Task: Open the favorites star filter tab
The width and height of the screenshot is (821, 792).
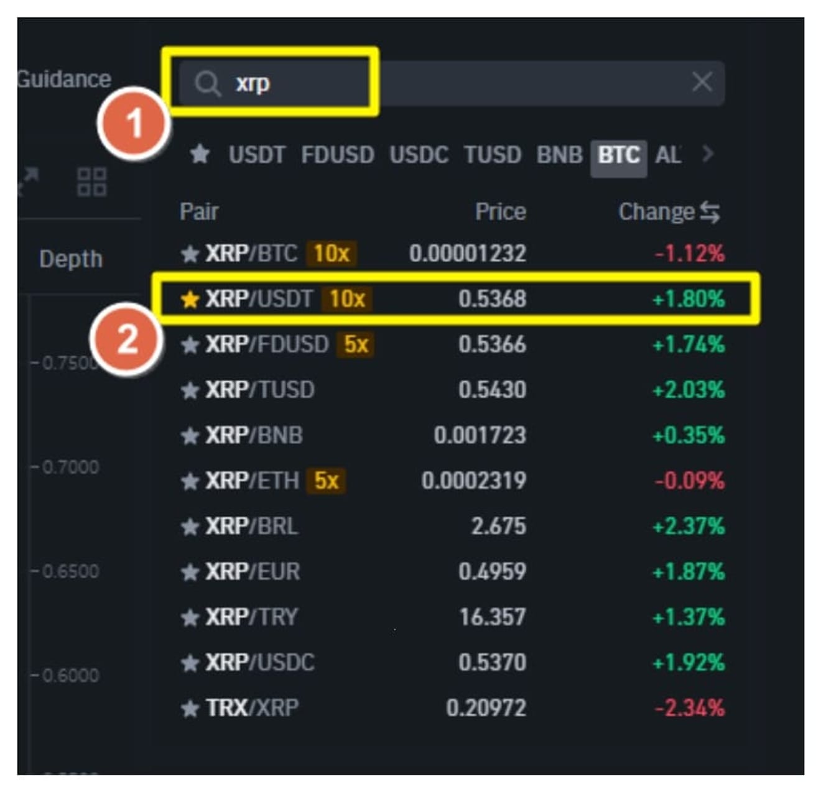Action: coord(200,154)
